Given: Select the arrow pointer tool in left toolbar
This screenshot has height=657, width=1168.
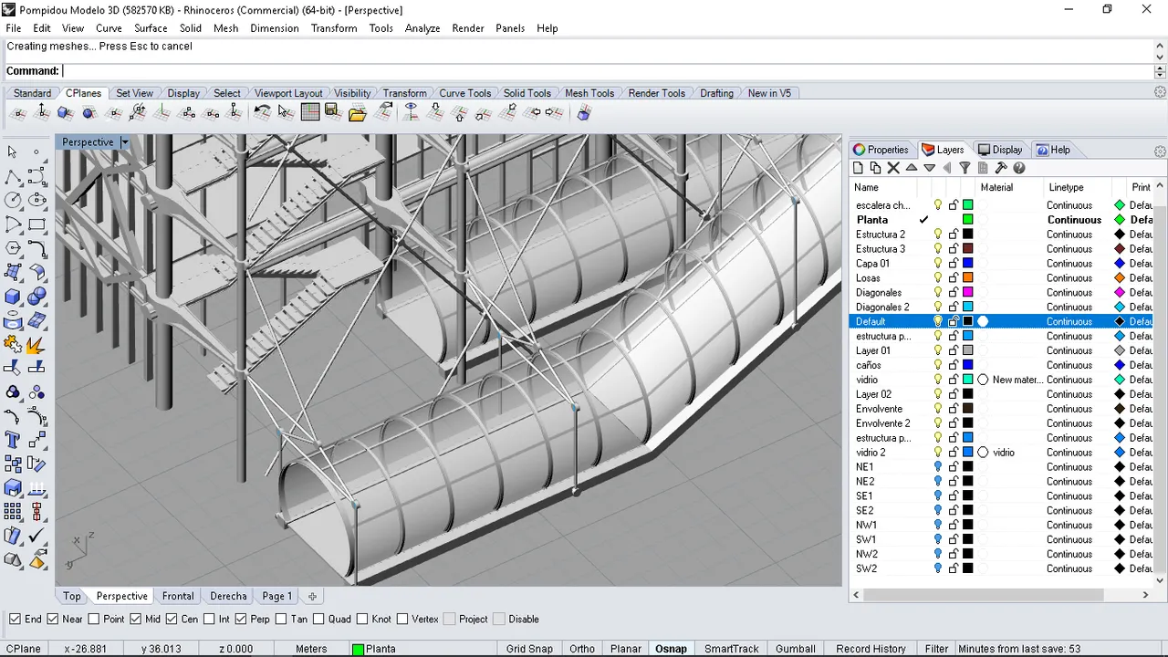Looking at the screenshot, I should pyautogui.click(x=13, y=152).
